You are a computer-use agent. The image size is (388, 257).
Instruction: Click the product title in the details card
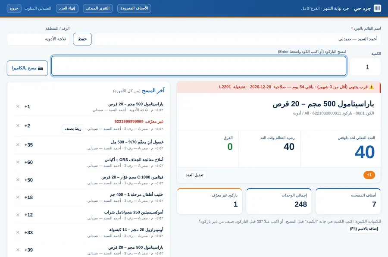323,104
